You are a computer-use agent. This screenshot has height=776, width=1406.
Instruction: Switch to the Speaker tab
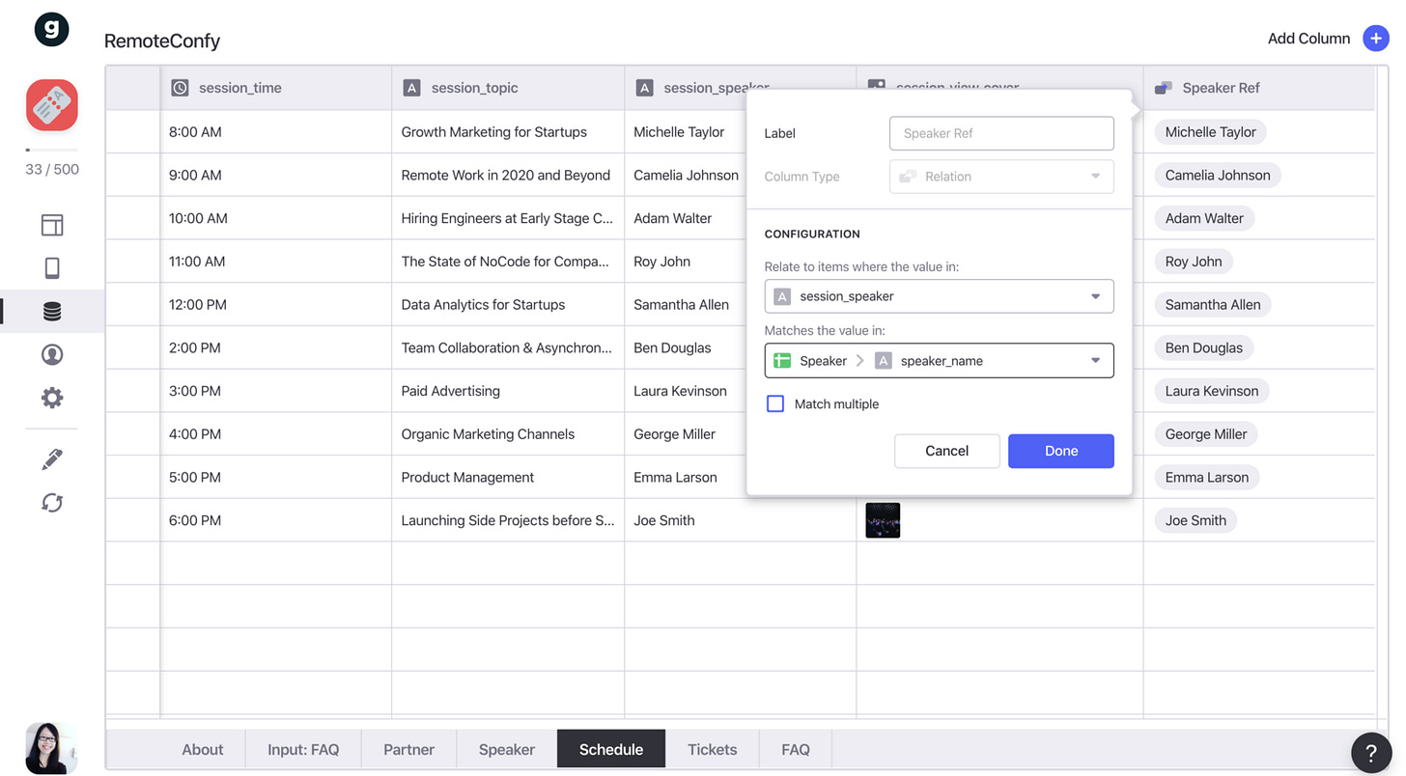[x=507, y=749]
